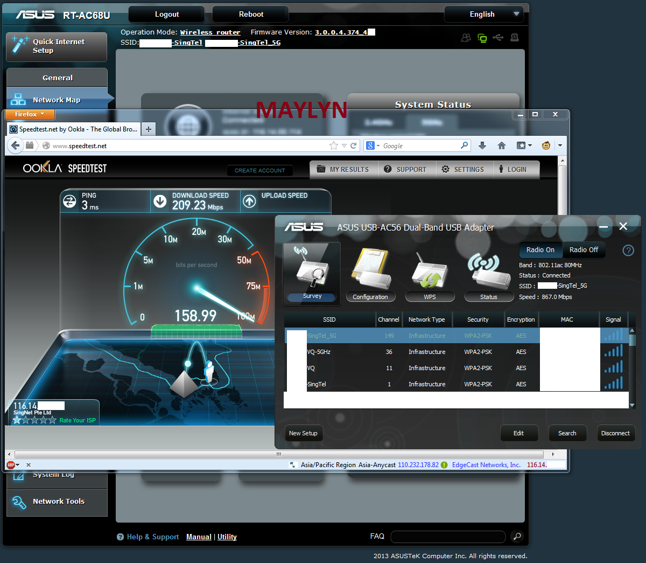Screen dimensions: 646x563
Task: Bookmark page with the star icon
Action: (334, 145)
